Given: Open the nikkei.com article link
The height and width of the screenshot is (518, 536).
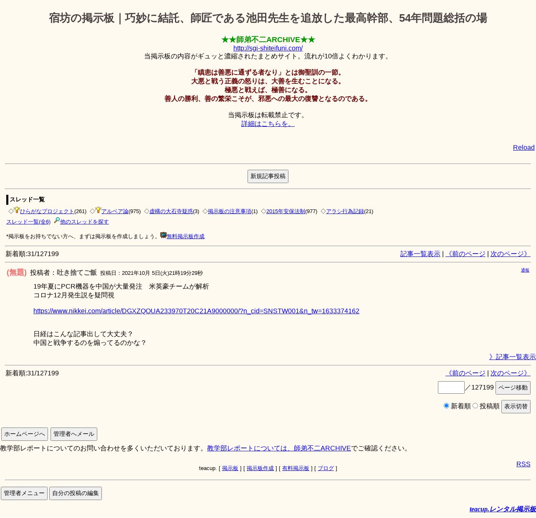Looking at the screenshot, I should coord(196,311).
